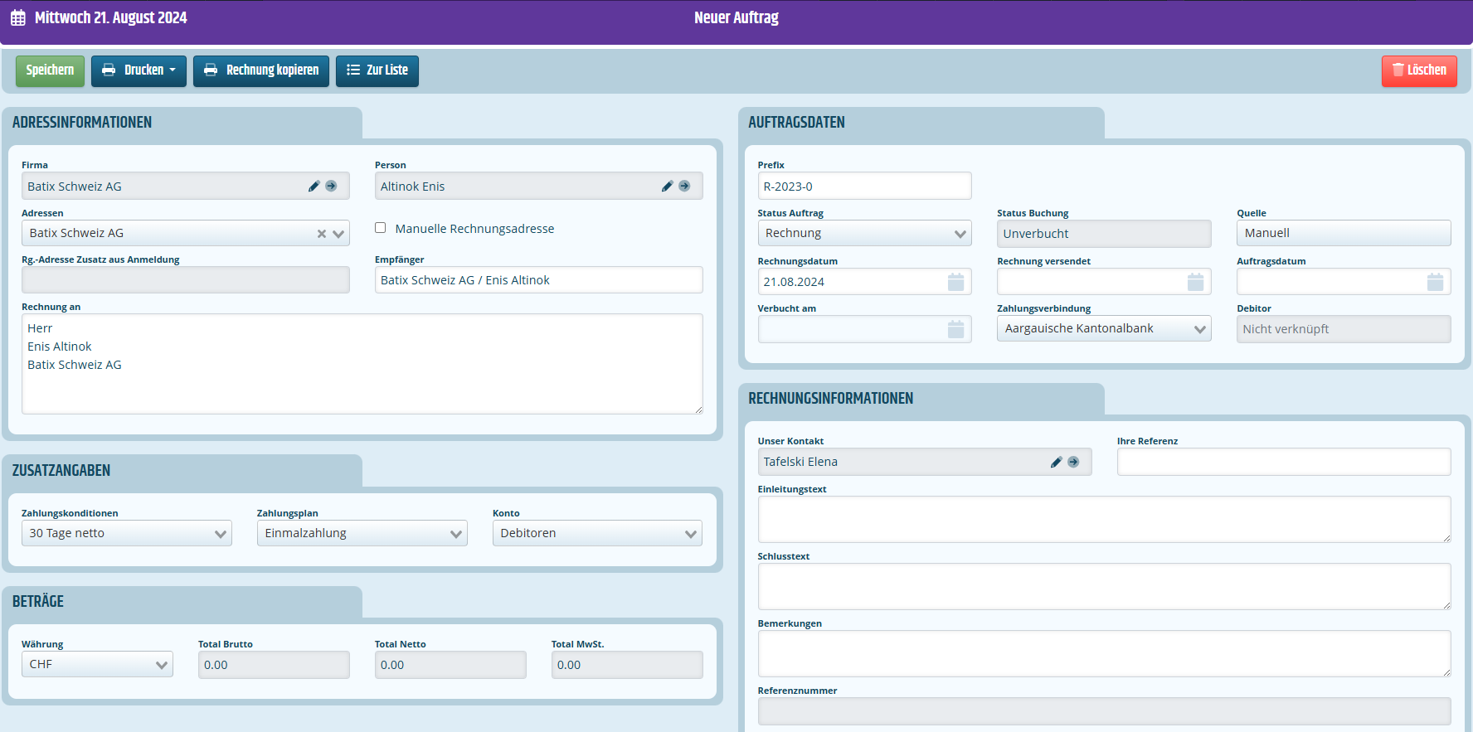
Task: Click the Ihre Referenz input field
Action: tap(1284, 462)
